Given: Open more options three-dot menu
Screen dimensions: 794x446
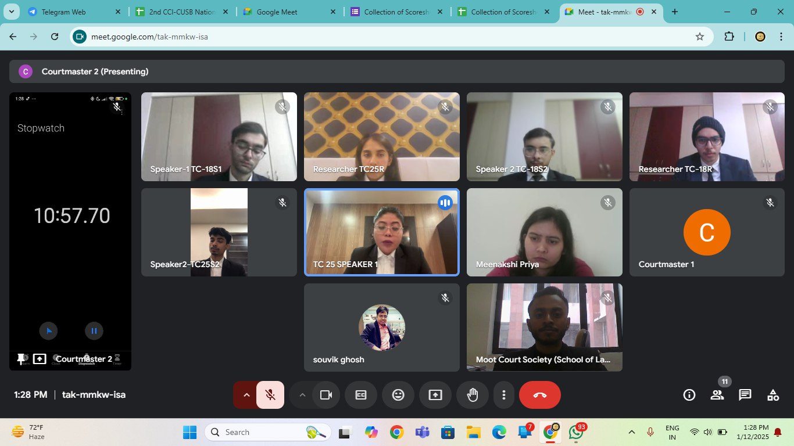Looking at the screenshot, I should click(503, 395).
